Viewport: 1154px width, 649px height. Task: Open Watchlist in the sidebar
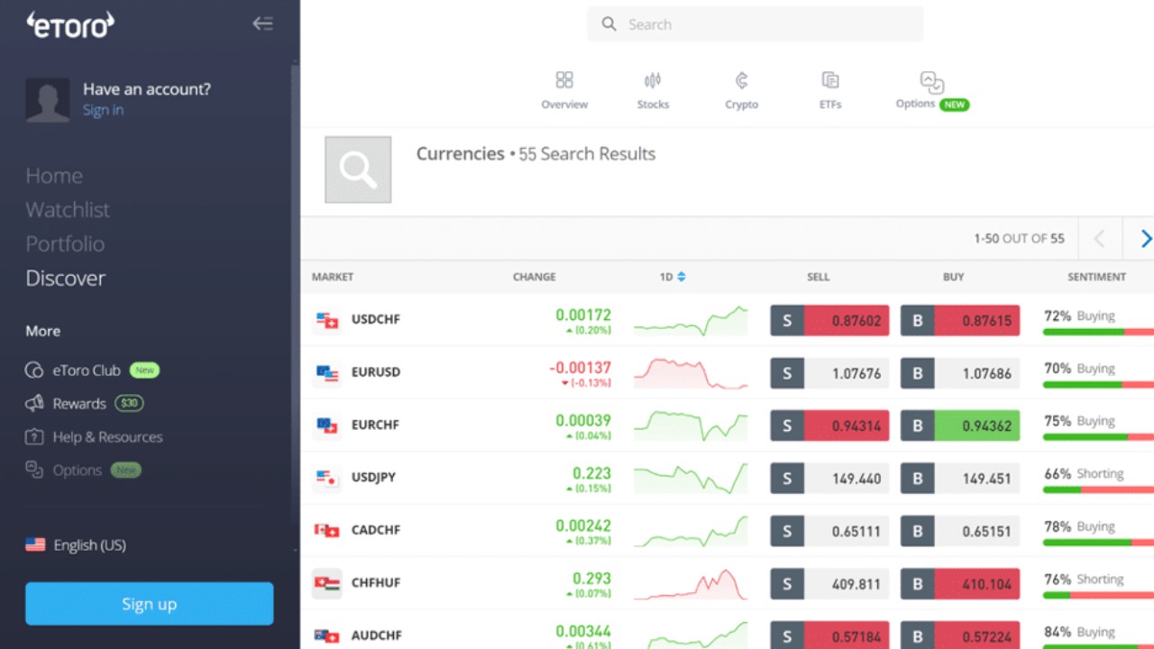(68, 210)
